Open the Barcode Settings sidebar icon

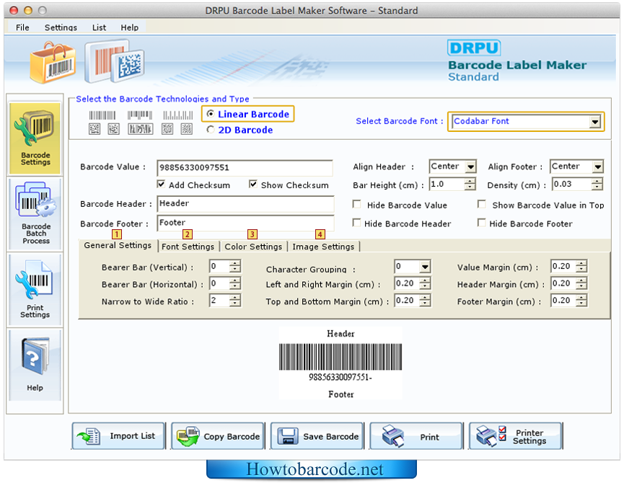coord(35,138)
